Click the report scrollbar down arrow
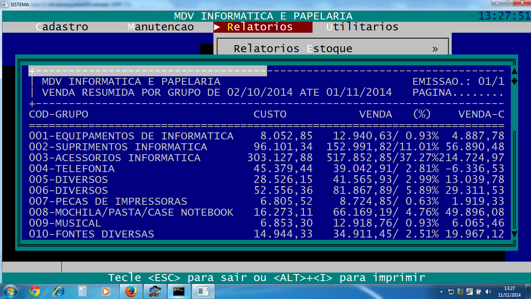 tap(514, 234)
